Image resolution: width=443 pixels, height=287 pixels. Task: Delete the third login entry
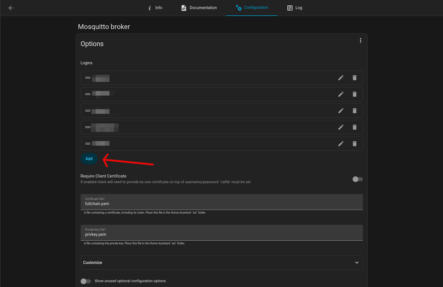pyautogui.click(x=355, y=111)
